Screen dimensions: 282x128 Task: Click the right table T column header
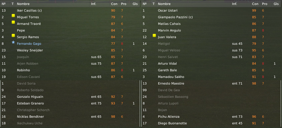click(154, 4)
